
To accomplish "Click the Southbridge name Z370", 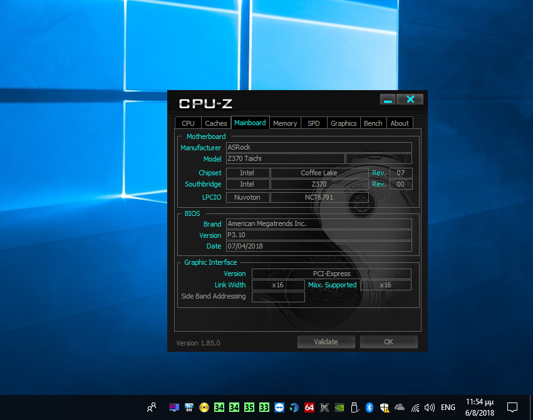I will (319, 184).
